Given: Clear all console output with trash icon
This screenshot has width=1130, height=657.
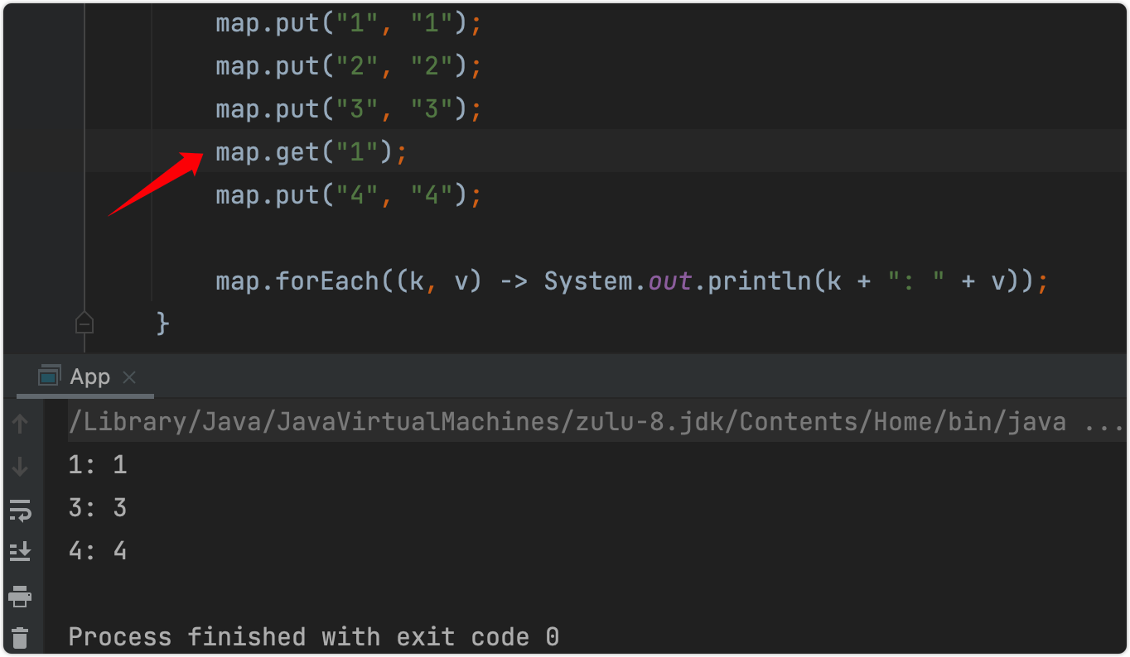Looking at the screenshot, I should (x=21, y=637).
